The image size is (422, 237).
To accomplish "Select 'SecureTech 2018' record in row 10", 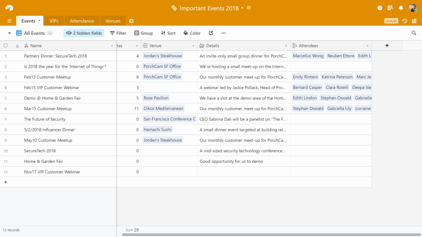I will [40, 151].
